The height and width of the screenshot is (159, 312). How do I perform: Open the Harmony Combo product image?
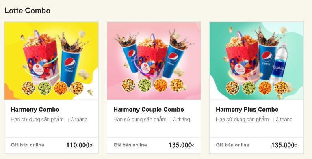point(51,61)
